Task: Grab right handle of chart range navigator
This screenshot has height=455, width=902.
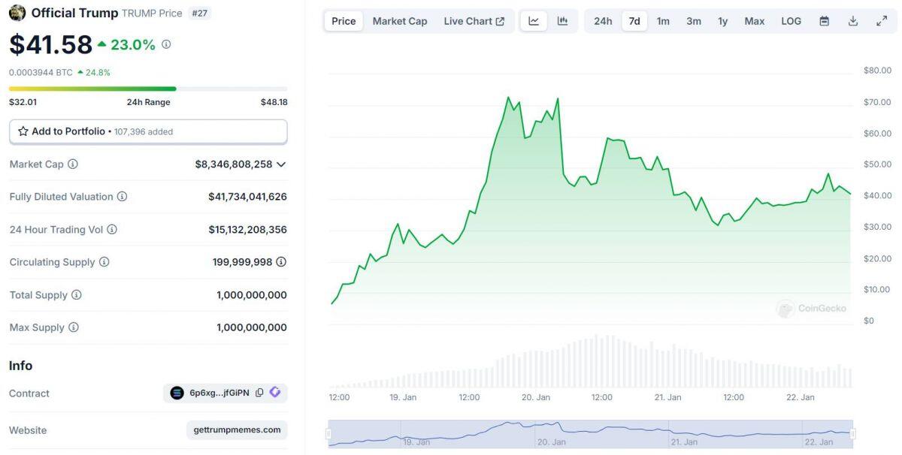Action: coord(853,434)
